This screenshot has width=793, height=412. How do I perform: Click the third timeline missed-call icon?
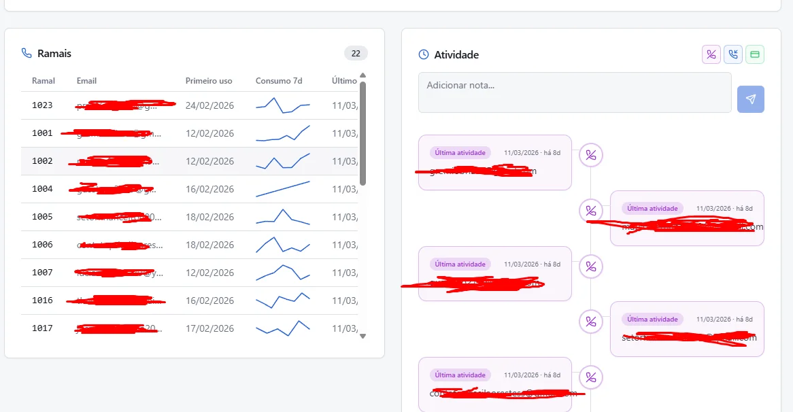[591, 267]
